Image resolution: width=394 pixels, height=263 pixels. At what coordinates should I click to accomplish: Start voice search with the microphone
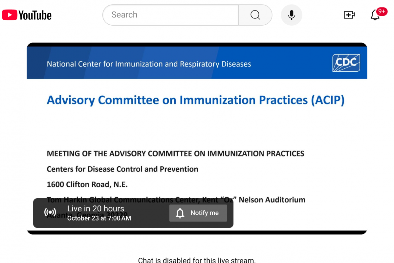pyautogui.click(x=291, y=15)
